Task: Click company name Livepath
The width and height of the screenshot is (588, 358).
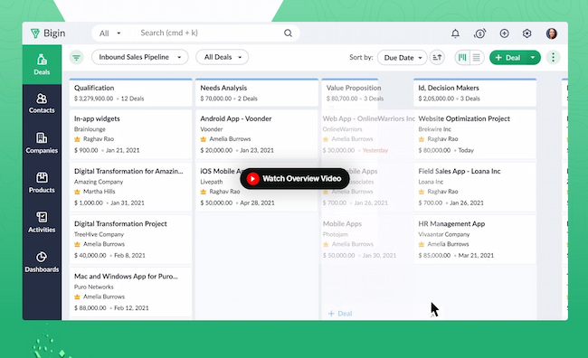Action: click(x=211, y=182)
